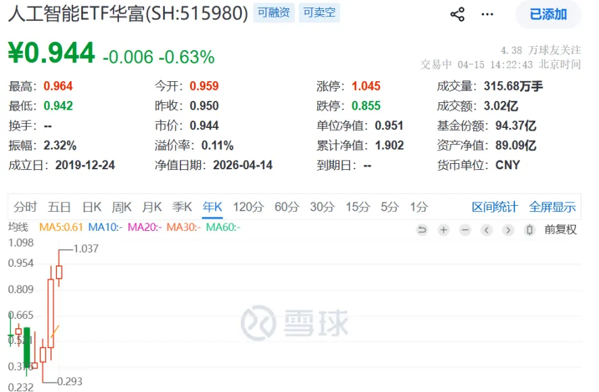Click the candlestick style icon
This screenshot has height=392, width=599.
[529, 230]
